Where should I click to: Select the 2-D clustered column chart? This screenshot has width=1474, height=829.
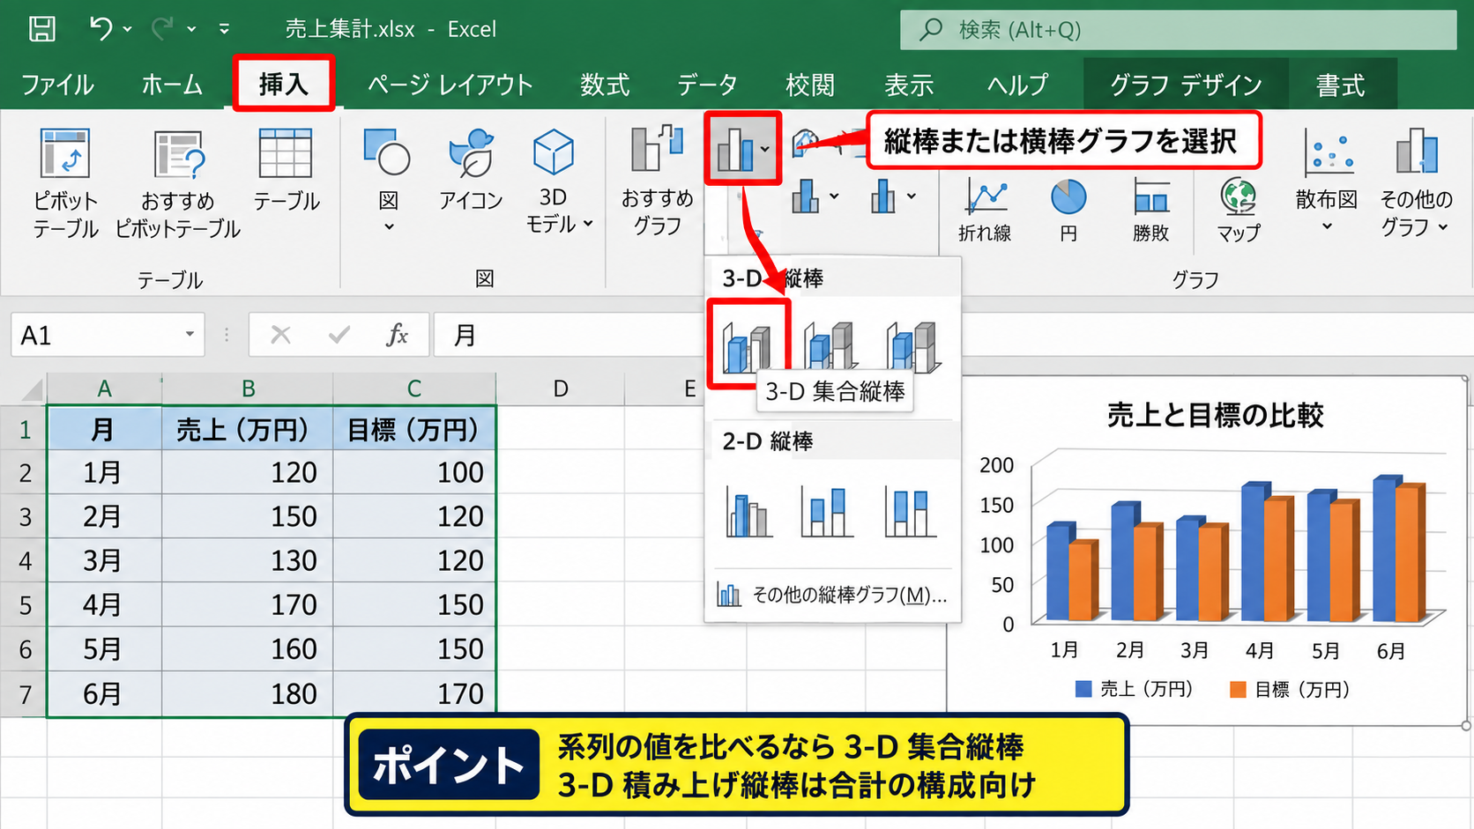pyautogui.click(x=748, y=512)
